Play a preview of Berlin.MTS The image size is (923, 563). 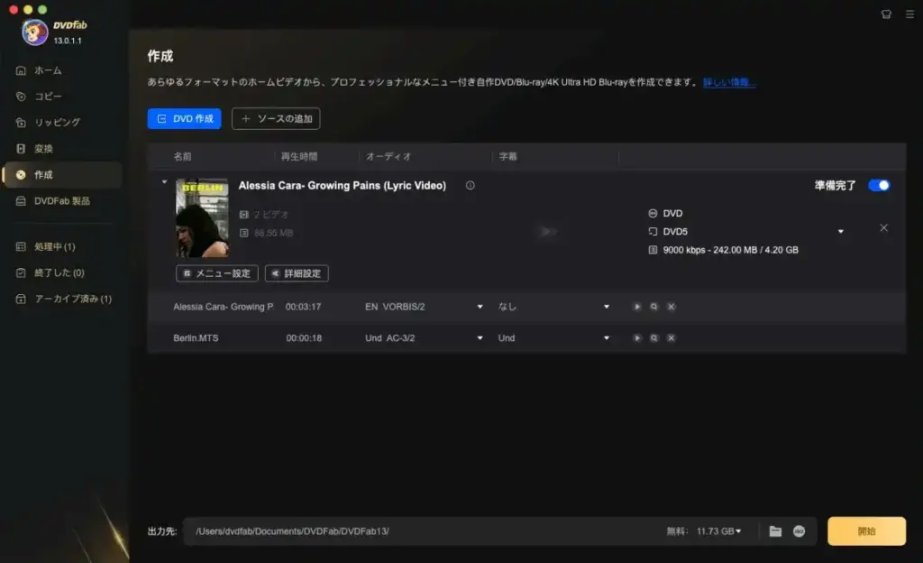[637, 338]
